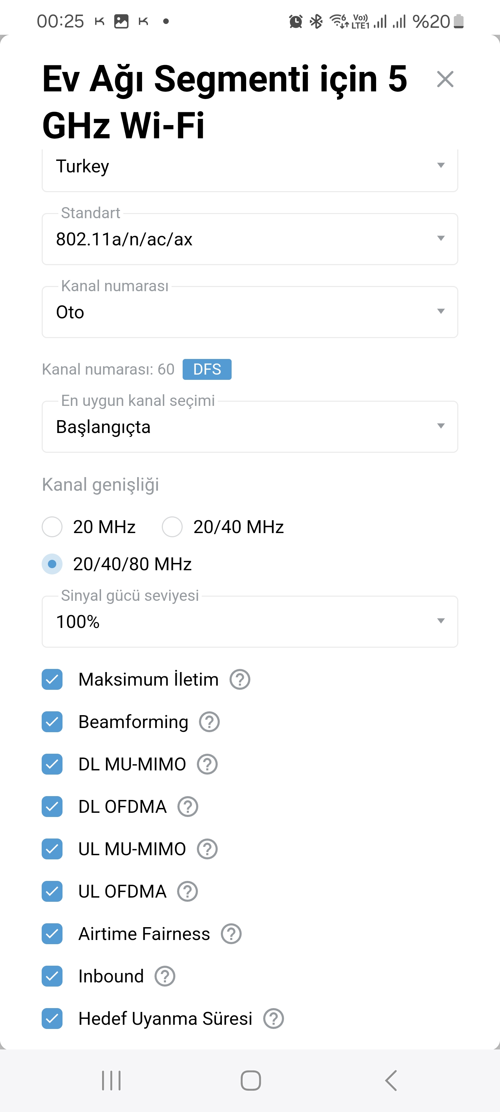Tap the Android back navigation button
The height and width of the screenshot is (1112, 500).
pyautogui.click(x=391, y=1080)
